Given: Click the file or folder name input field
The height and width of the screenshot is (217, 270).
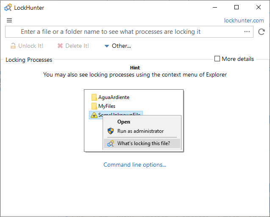Looking at the screenshot, I should [129, 32].
